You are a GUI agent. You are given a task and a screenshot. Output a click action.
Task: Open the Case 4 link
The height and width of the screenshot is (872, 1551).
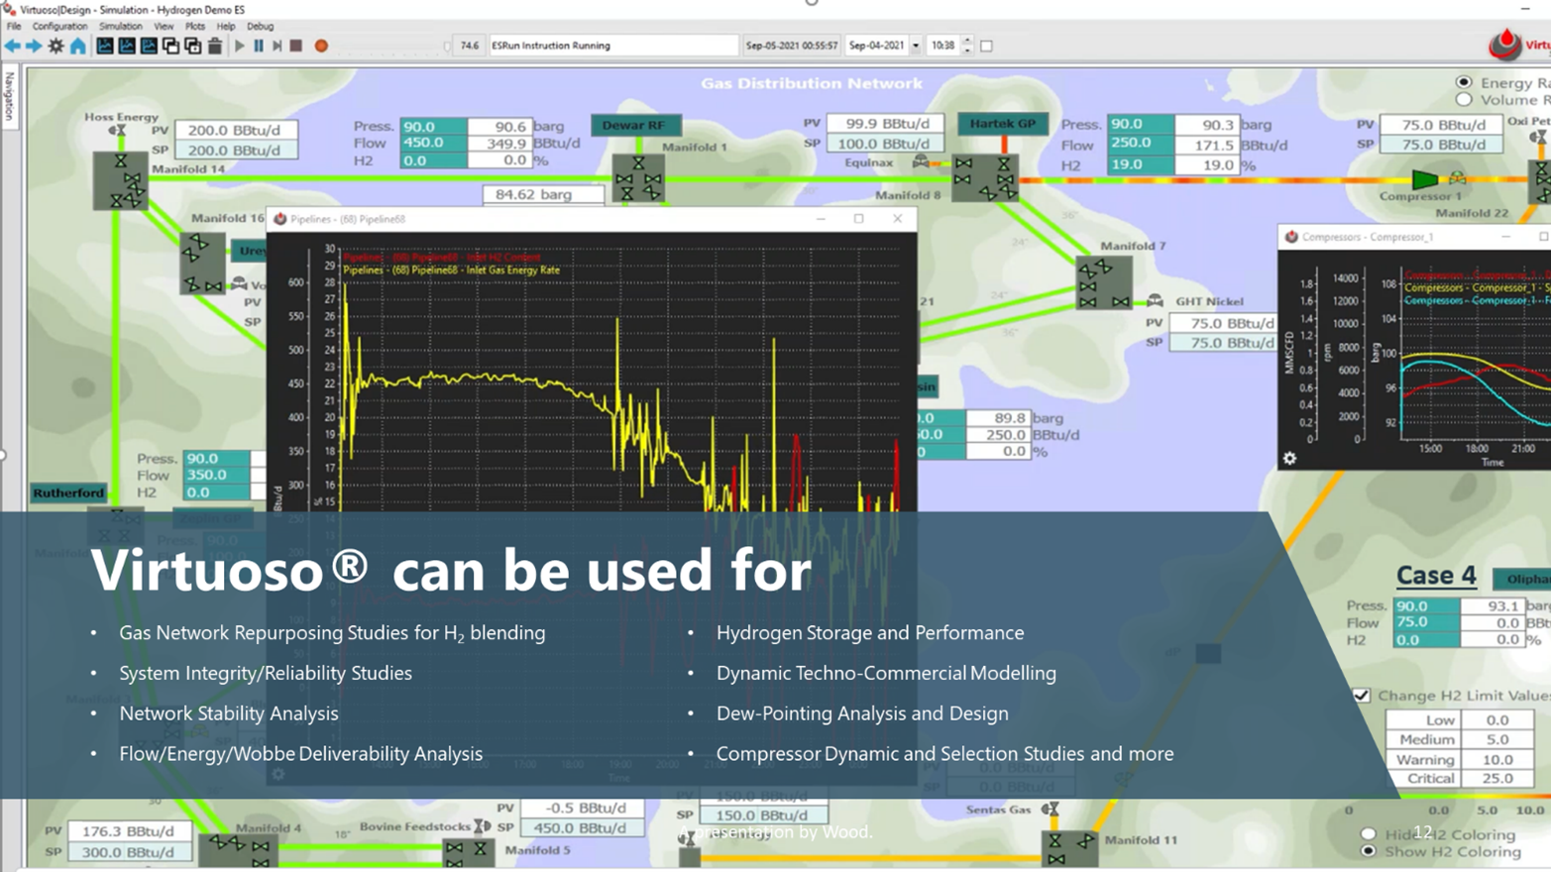coord(1436,575)
